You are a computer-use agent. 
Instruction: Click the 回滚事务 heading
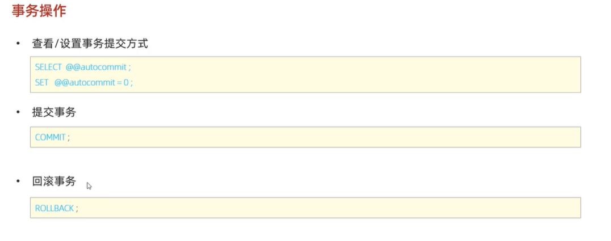coord(54,181)
